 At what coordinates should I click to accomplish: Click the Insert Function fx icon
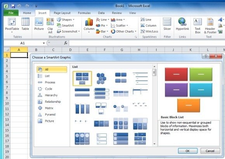66,43
